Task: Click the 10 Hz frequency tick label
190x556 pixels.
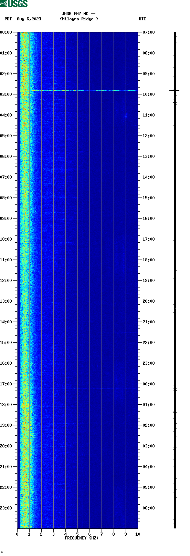Action: [x=138, y=534]
